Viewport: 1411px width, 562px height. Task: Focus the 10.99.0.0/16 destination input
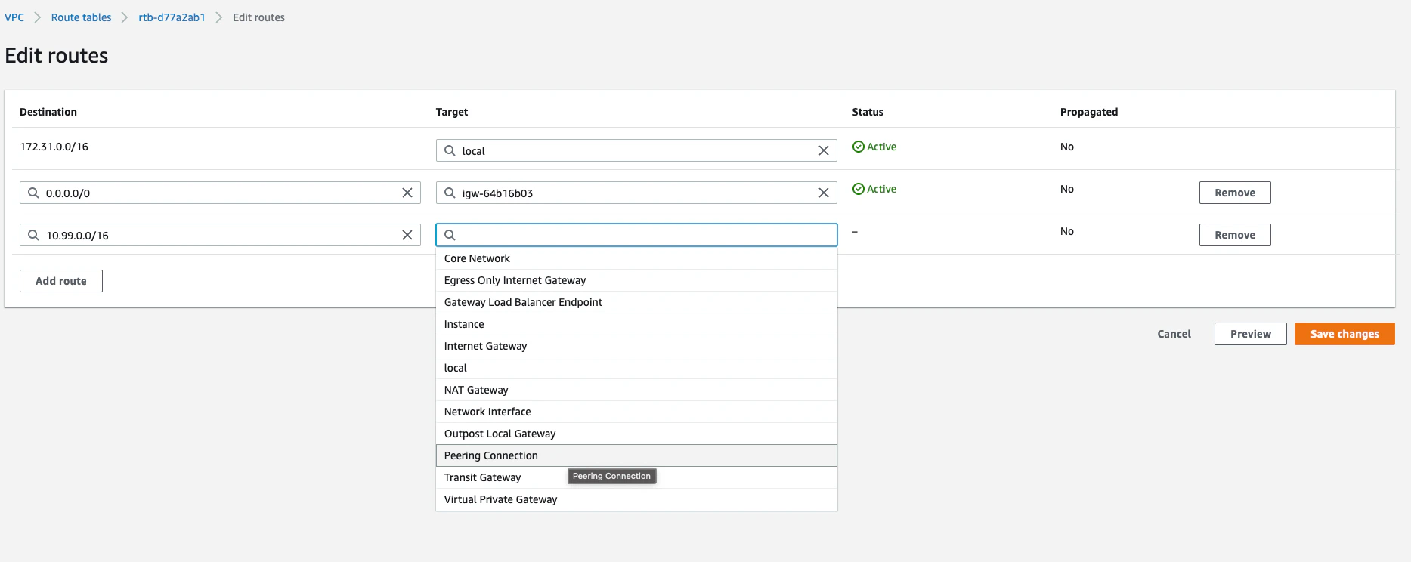220,235
